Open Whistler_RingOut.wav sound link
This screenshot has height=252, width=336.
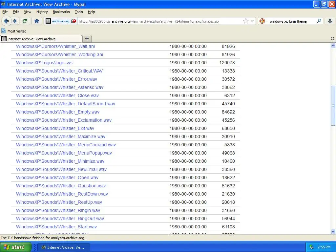coord(60,219)
